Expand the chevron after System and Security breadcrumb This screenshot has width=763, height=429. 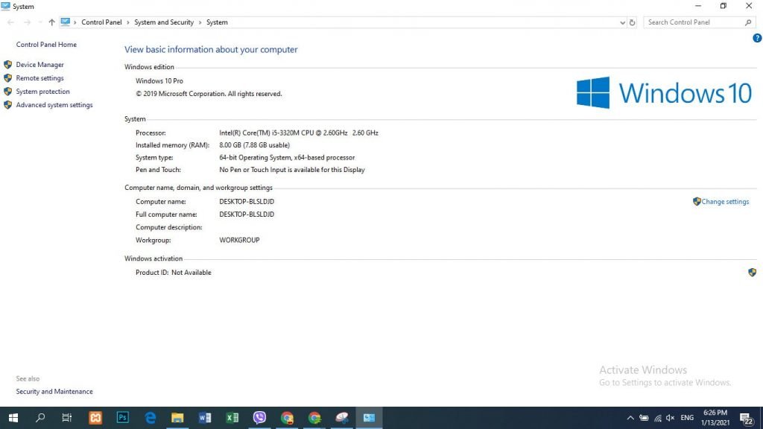tap(200, 22)
